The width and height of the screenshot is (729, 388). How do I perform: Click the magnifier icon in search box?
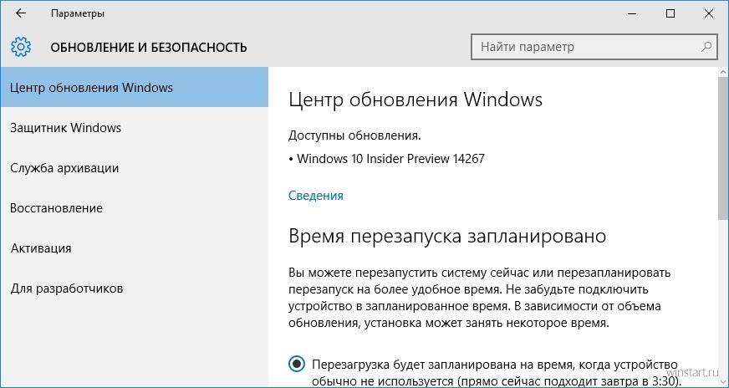pyautogui.click(x=706, y=47)
